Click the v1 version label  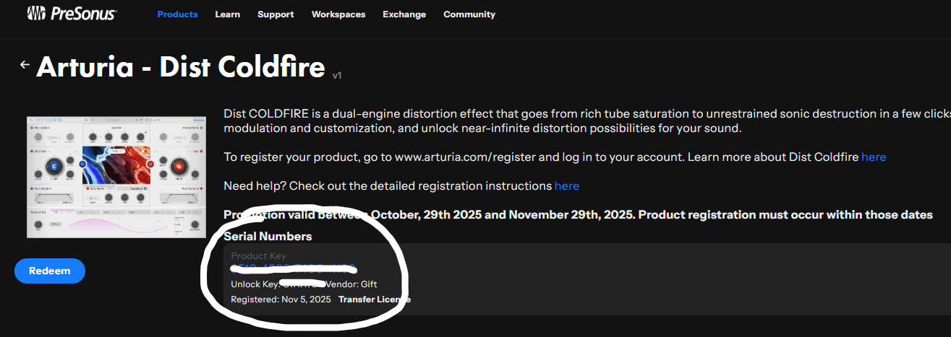(x=337, y=75)
